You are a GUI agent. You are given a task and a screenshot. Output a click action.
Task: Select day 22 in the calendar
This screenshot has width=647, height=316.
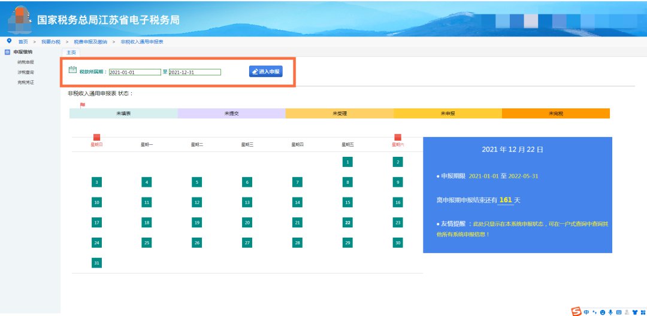click(x=347, y=223)
